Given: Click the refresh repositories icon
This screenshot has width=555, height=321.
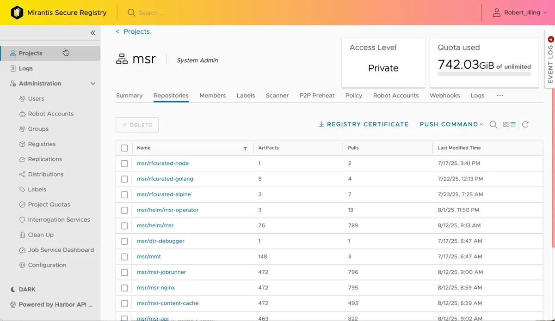Looking at the screenshot, I should click(525, 124).
